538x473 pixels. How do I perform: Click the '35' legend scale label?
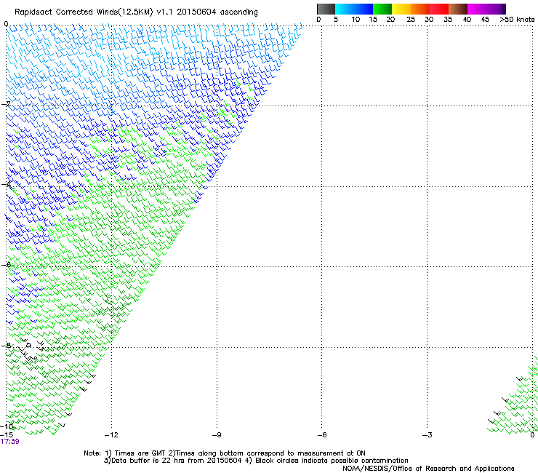point(448,19)
